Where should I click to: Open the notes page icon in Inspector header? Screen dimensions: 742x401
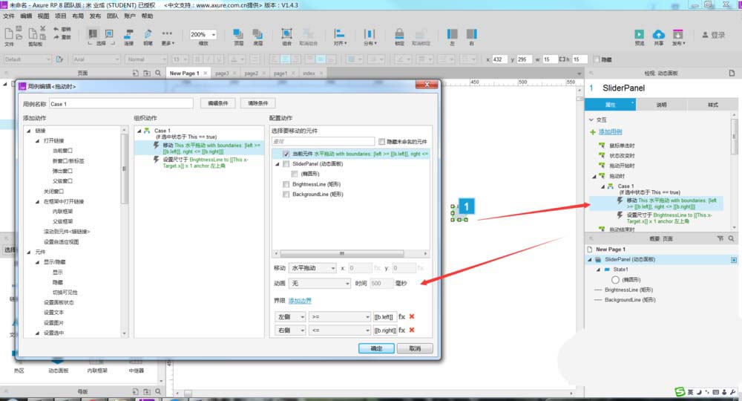point(732,73)
